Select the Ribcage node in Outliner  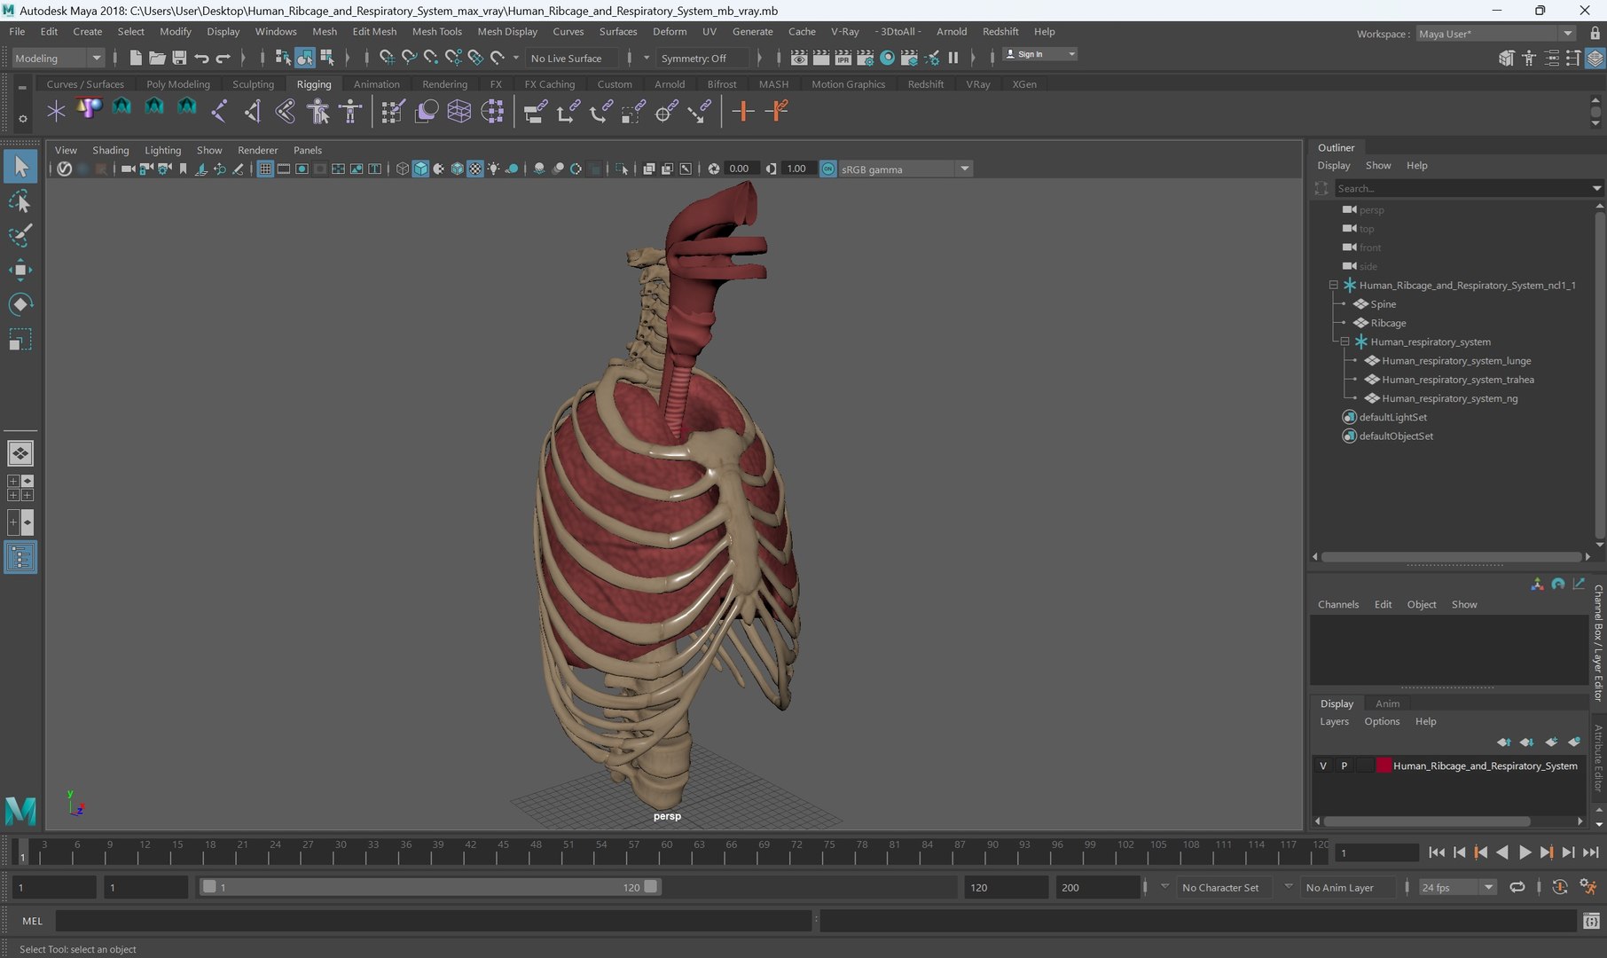(x=1388, y=323)
